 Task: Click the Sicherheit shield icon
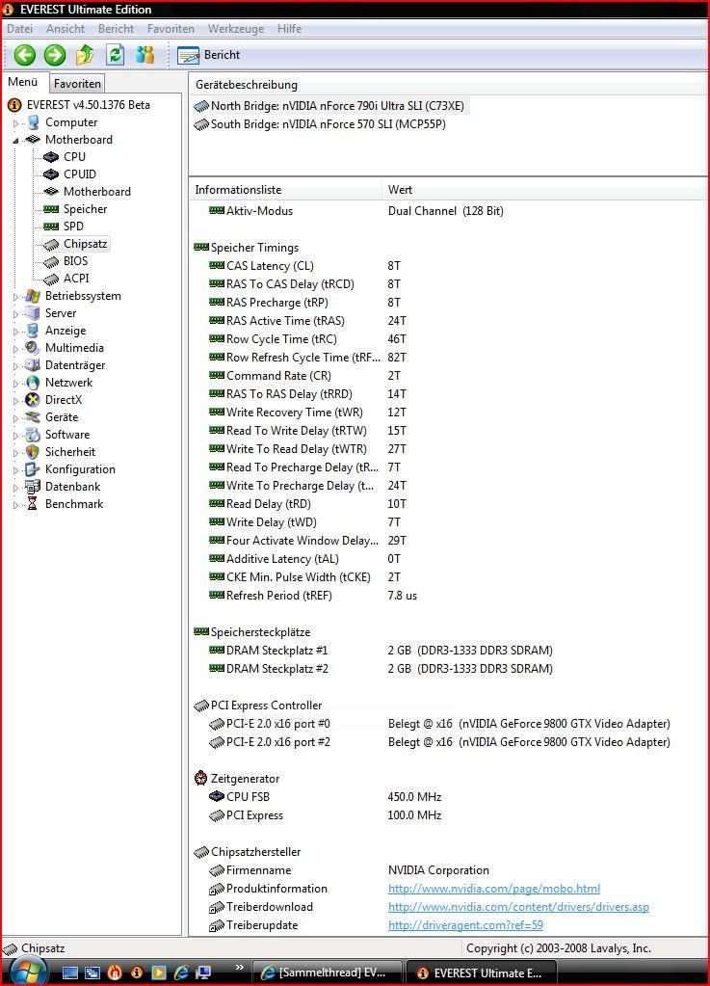click(32, 452)
